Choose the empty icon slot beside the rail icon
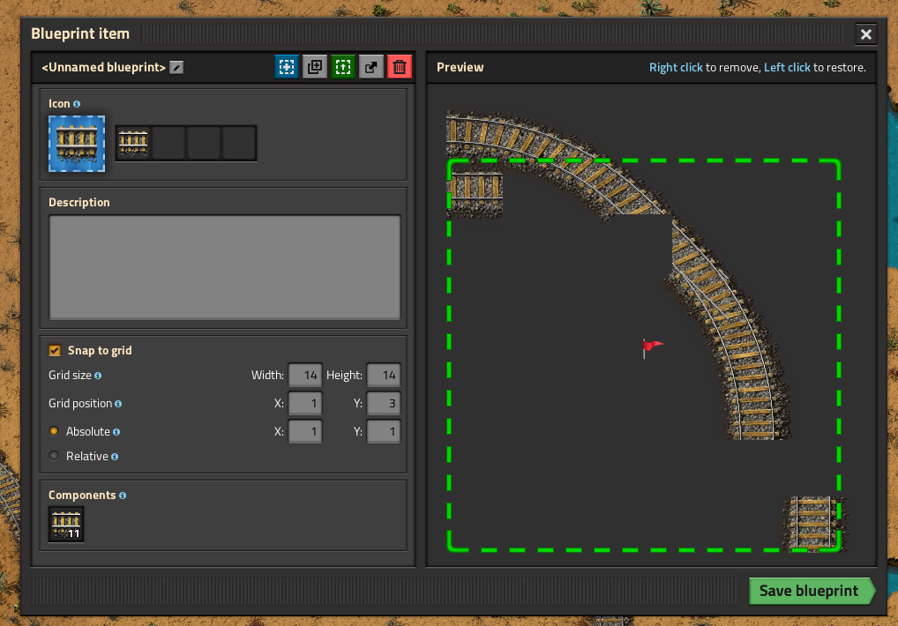Screen dimensions: 898x626 [168, 143]
